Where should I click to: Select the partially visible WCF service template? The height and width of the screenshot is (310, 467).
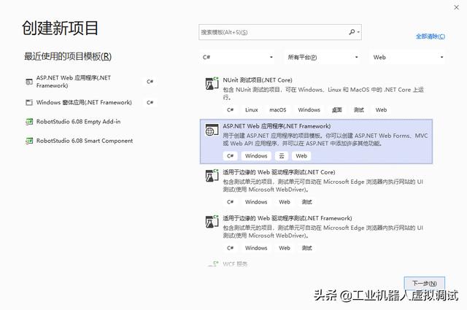(316, 264)
